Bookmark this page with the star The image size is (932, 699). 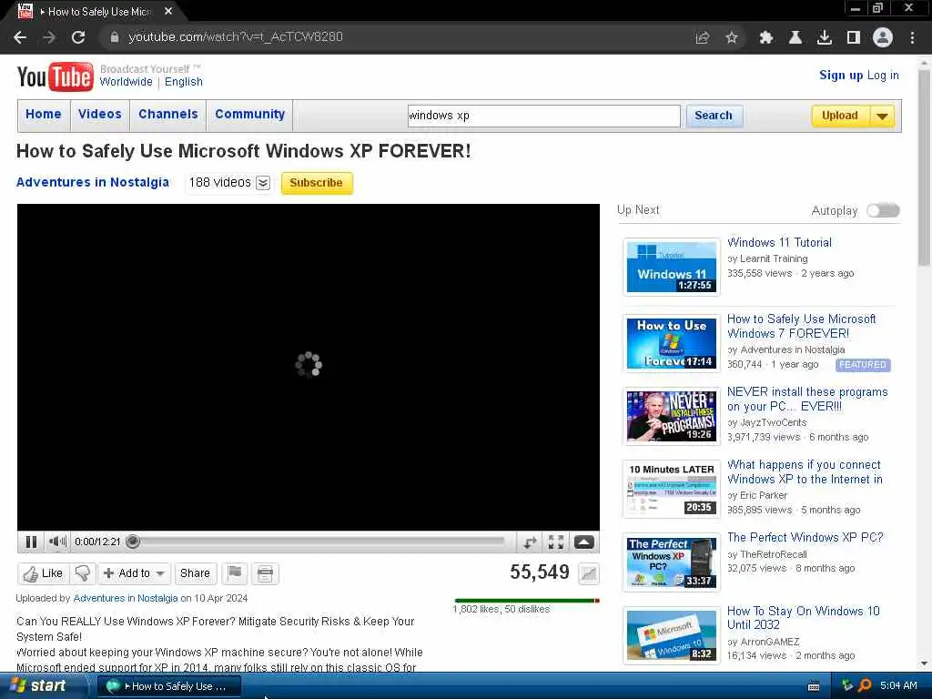(x=732, y=37)
